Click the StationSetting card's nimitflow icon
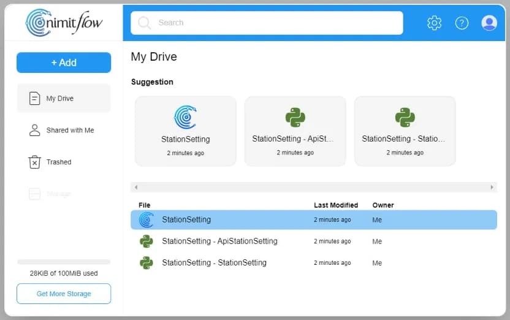This screenshot has height=320, width=510. point(185,117)
